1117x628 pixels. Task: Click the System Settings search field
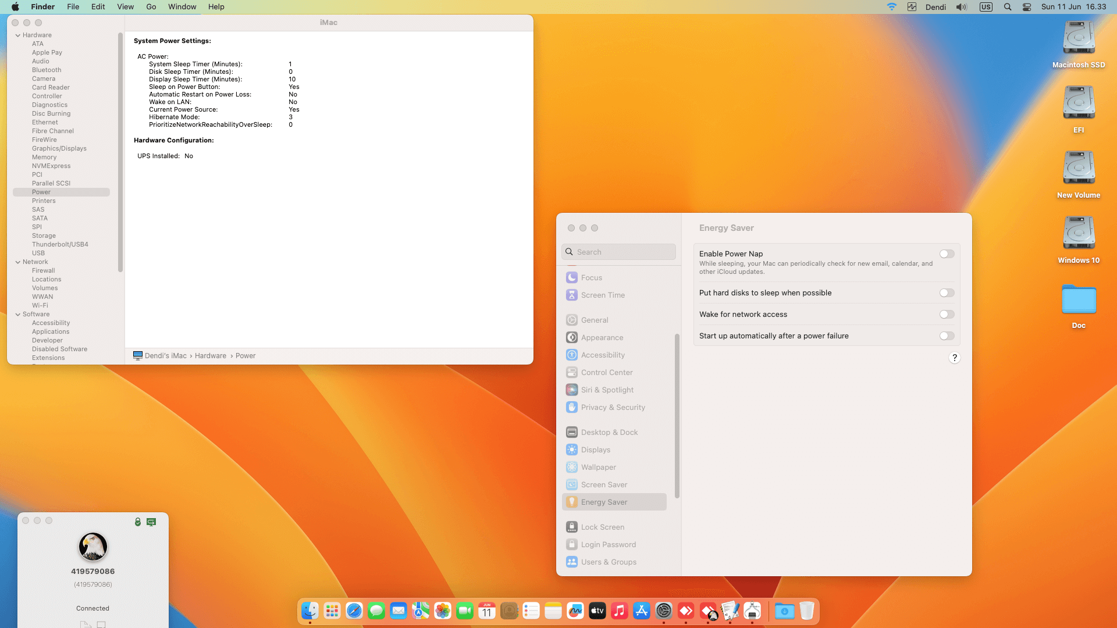tap(618, 252)
